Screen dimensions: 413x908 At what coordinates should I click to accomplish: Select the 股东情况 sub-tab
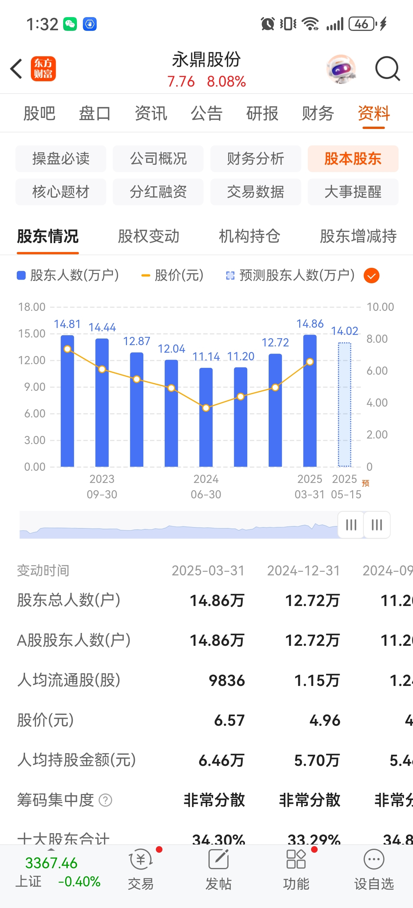pos(48,236)
